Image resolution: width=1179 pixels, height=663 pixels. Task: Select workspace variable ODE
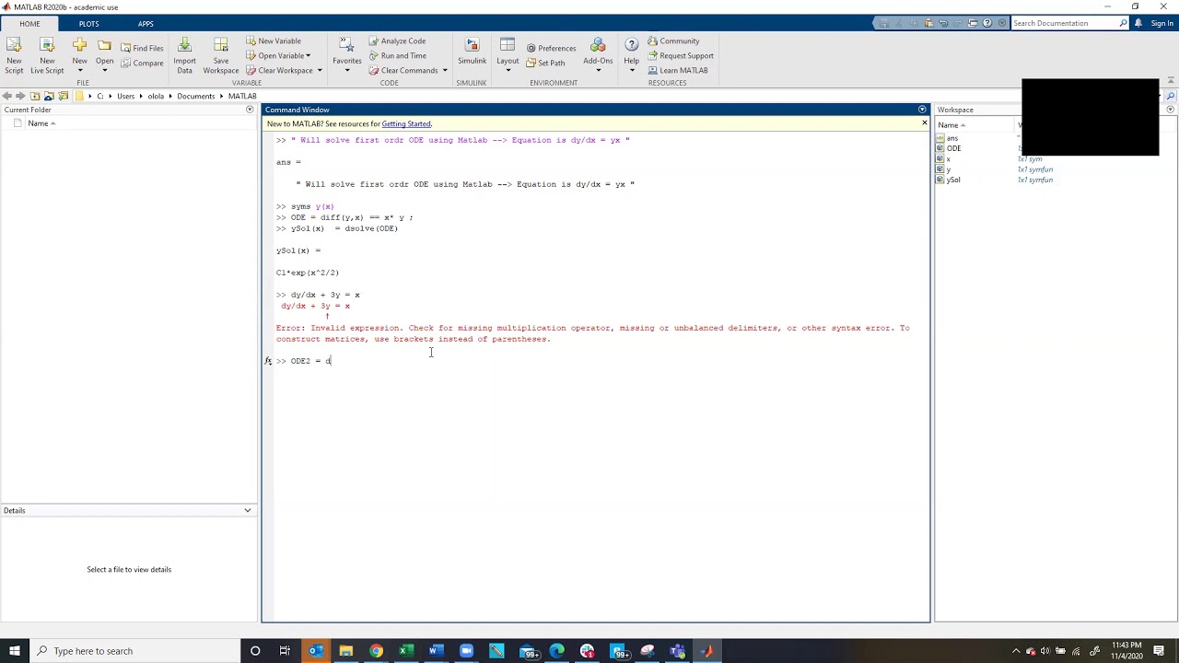point(953,148)
